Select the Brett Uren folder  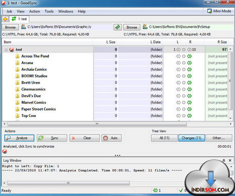click(x=31, y=82)
